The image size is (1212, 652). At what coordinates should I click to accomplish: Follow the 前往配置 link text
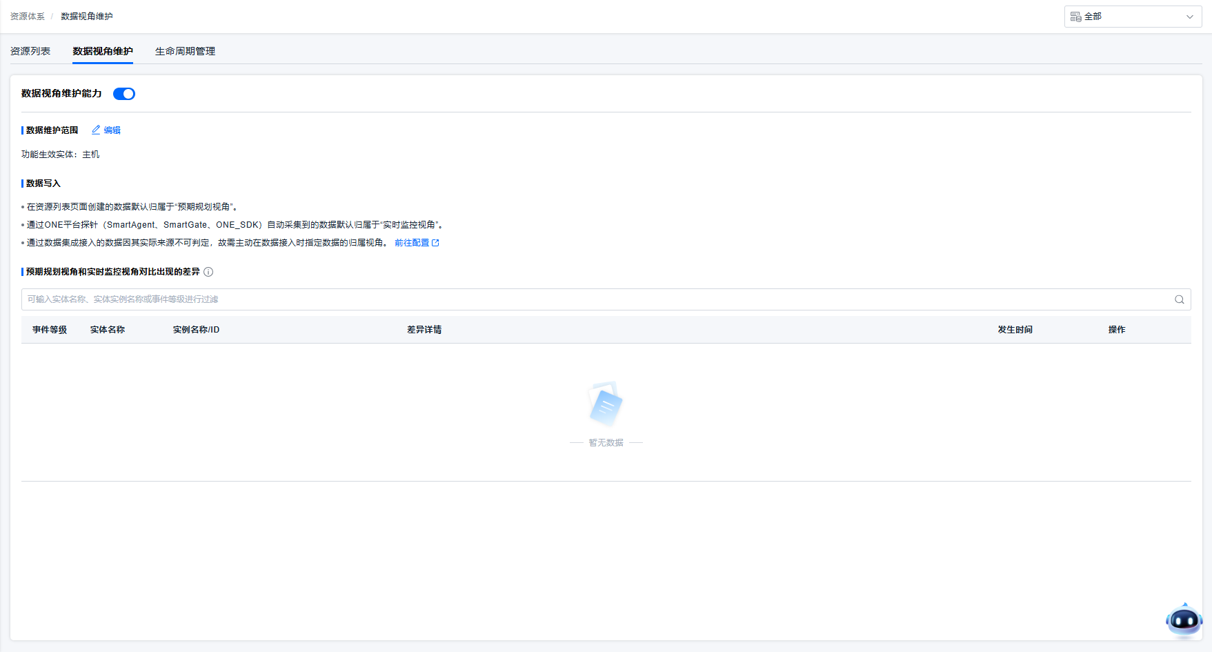click(412, 243)
